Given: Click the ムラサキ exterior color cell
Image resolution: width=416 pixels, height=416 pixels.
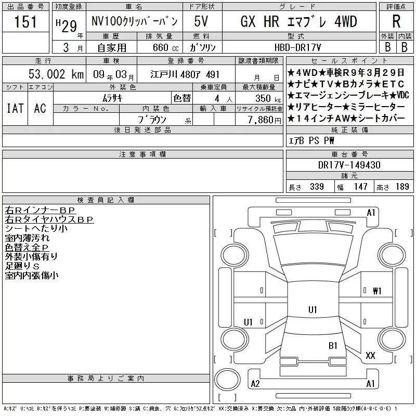Looking at the screenshot, I should pos(112,98).
